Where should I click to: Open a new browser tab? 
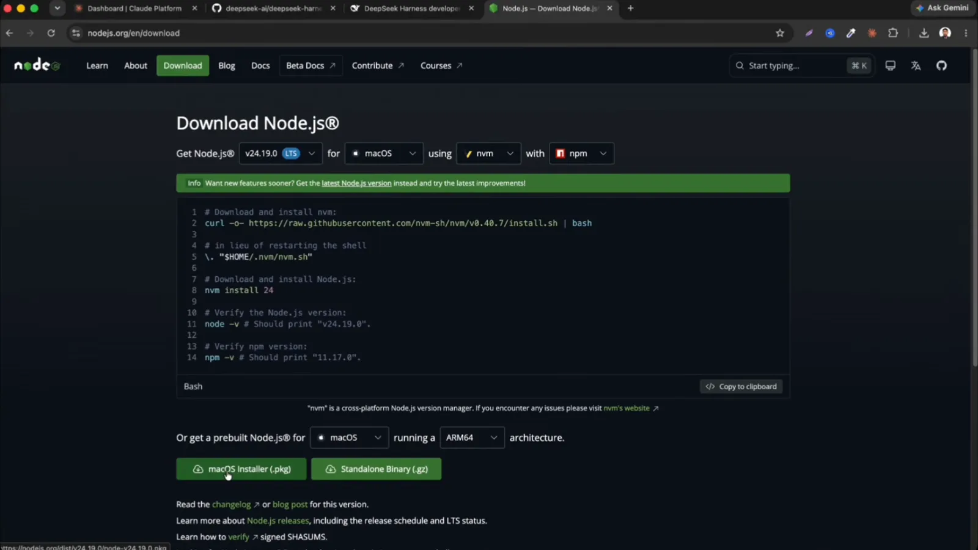coord(631,9)
